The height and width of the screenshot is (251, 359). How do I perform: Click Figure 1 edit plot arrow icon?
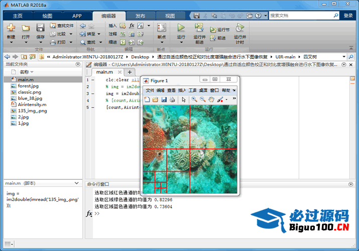click(x=184, y=99)
